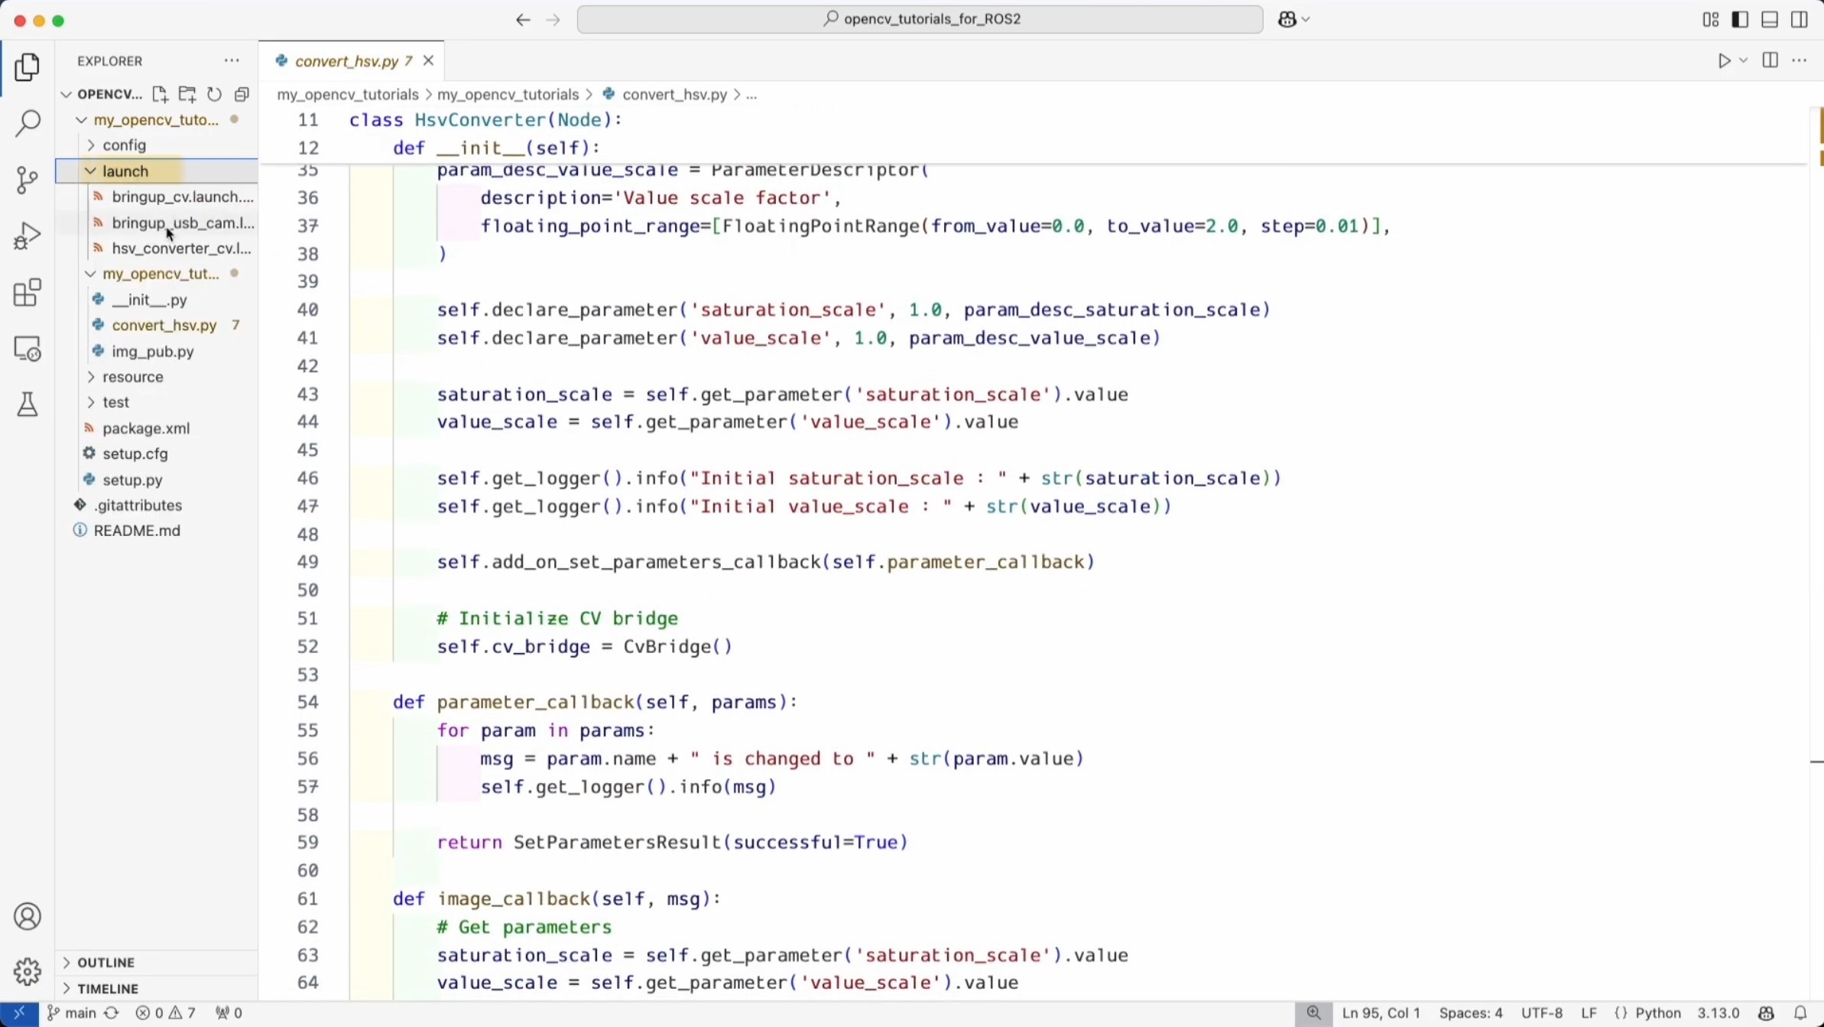Click the Refresh Explorer icon
This screenshot has height=1027, width=1824.
pyautogui.click(x=214, y=94)
